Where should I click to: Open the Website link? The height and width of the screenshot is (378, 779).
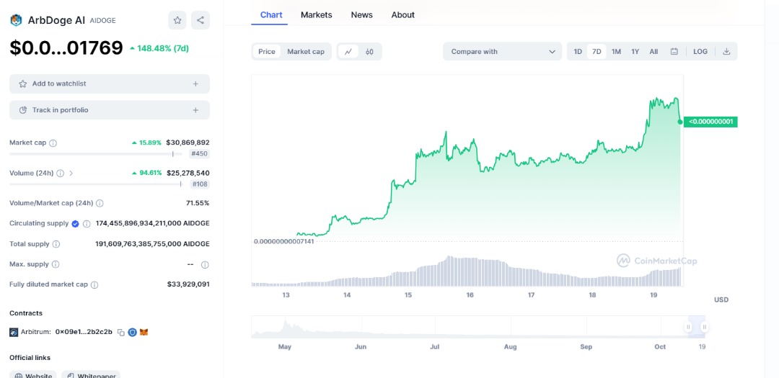tap(33, 374)
